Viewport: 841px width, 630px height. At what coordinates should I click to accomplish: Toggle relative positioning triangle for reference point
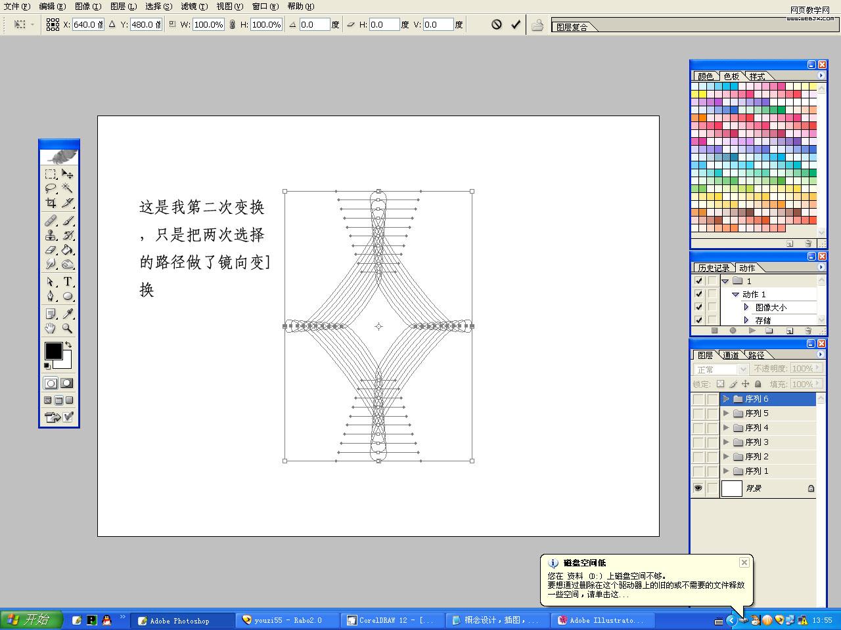(x=112, y=24)
